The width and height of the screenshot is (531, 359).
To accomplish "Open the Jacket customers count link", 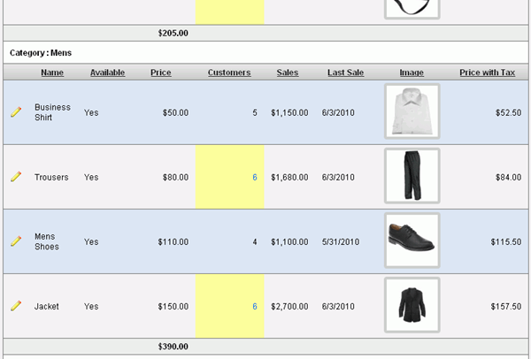I will [x=255, y=307].
